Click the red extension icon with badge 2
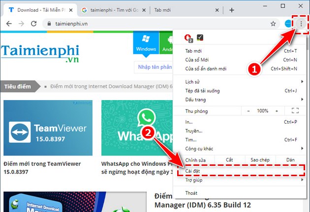 [188, 38]
